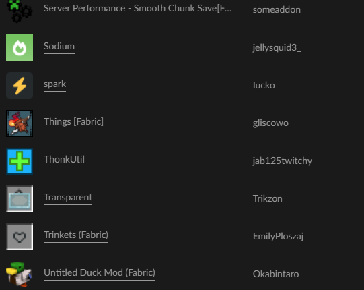Open the Transparent mod link
This screenshot has width=364, height=290.
[68, 198]
